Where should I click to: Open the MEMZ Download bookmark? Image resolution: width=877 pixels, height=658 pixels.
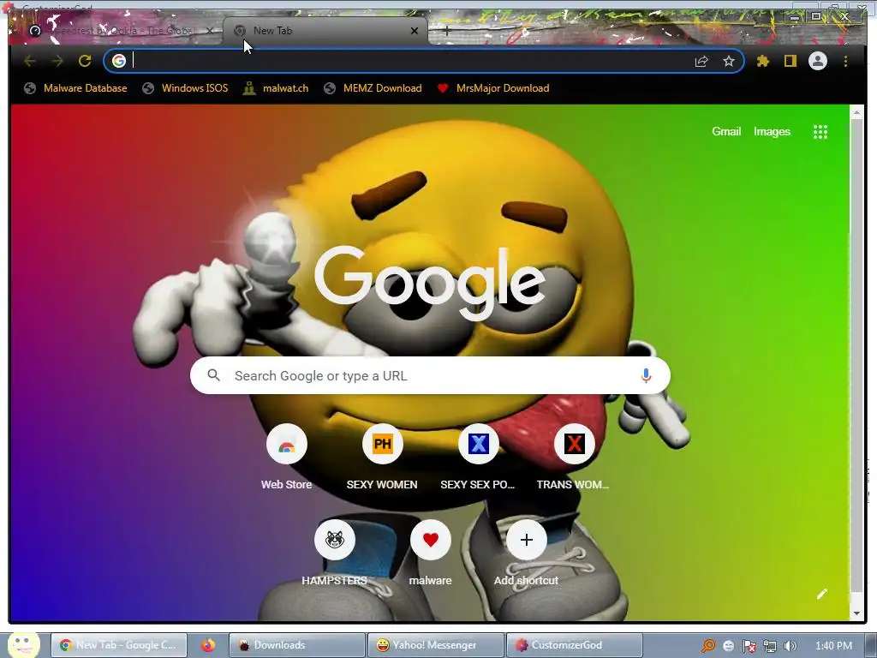pyautogui.click(x=373, y=88)
